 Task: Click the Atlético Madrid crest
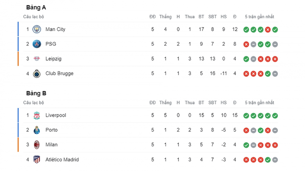pos(36,160)
